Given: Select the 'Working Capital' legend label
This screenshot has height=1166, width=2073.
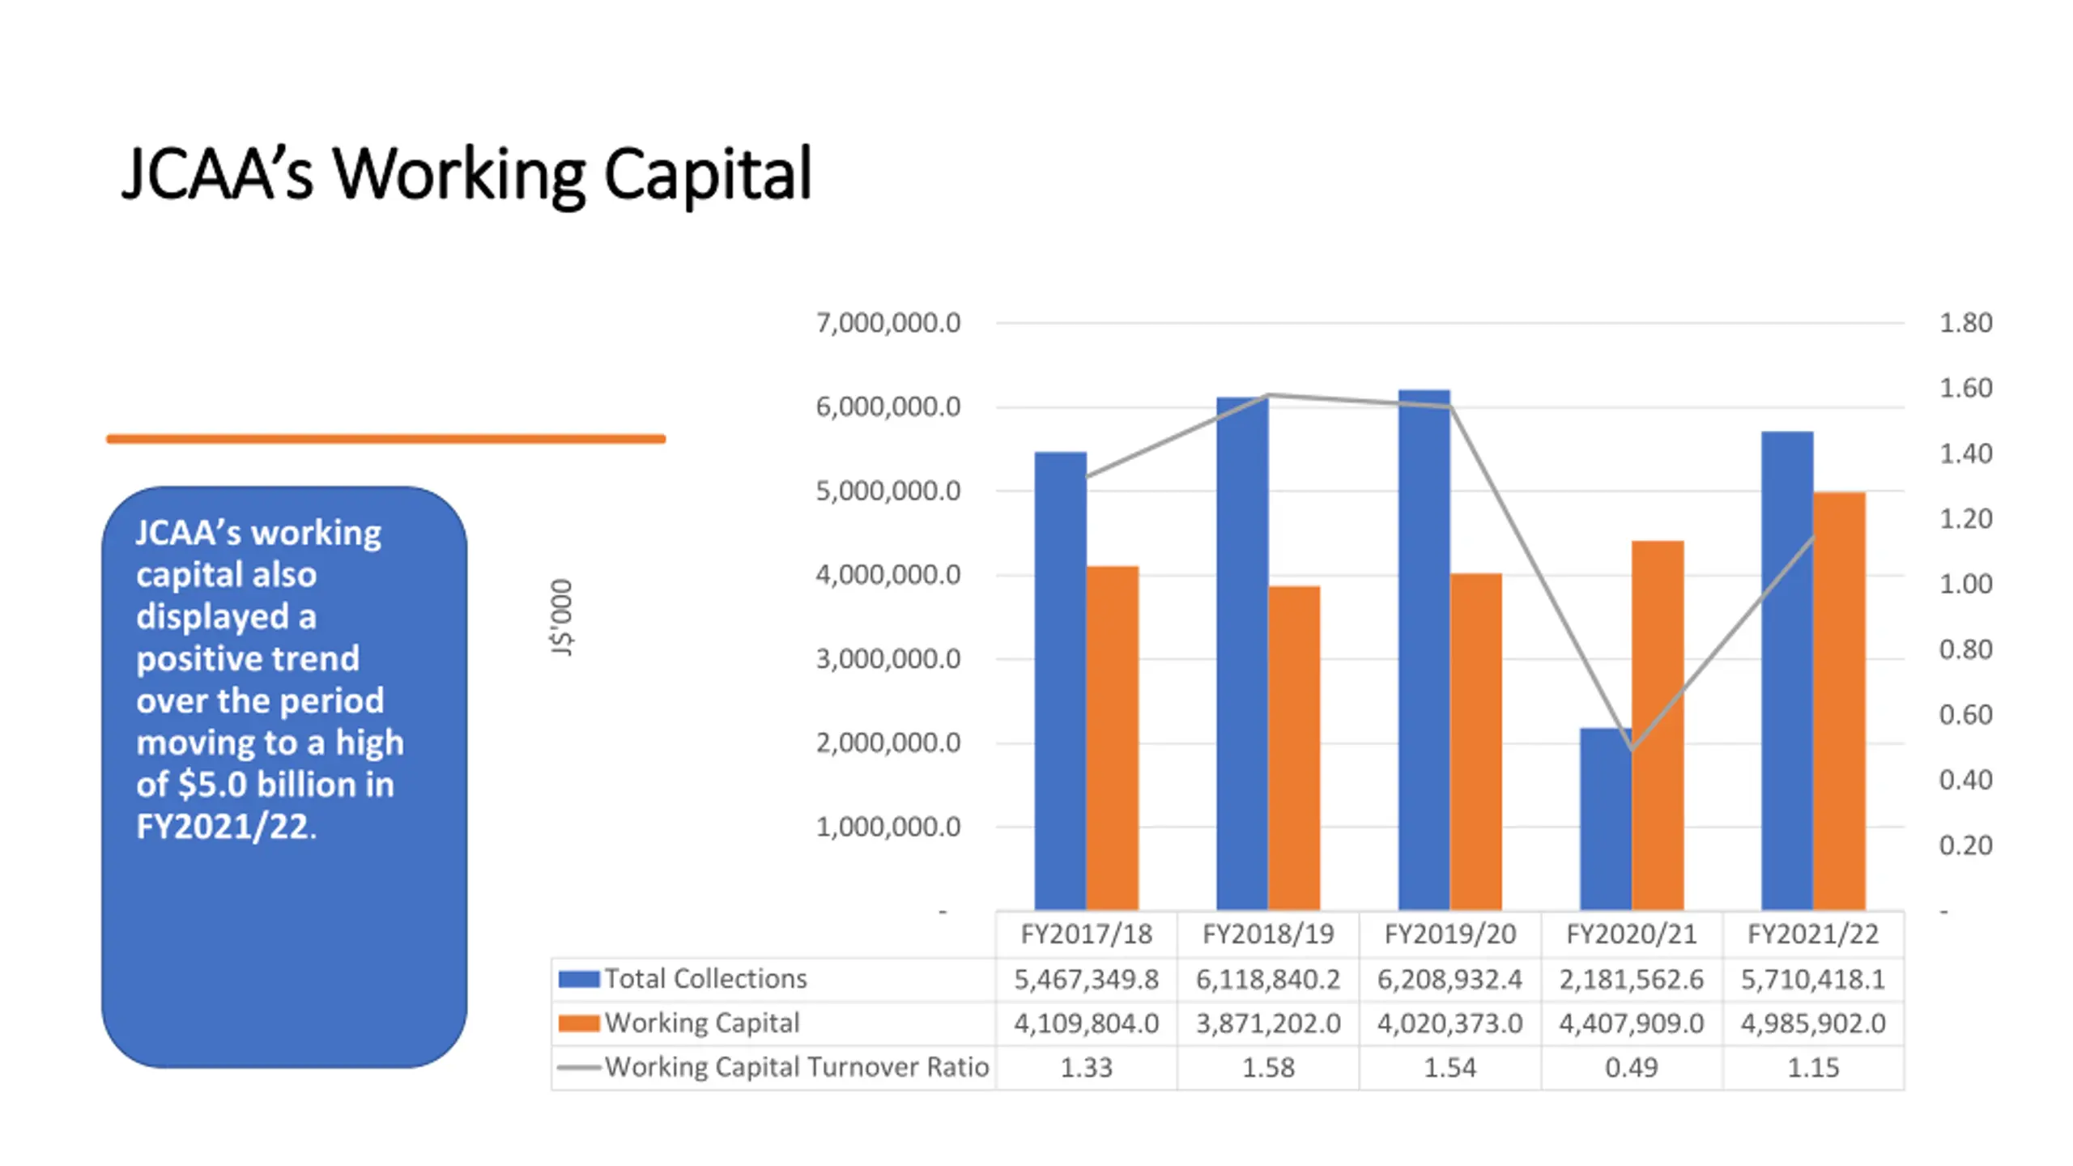Looking at the screenshot, I should (x=702, y=1023).
